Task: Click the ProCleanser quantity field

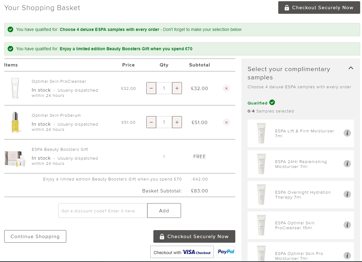Action: 164,88
